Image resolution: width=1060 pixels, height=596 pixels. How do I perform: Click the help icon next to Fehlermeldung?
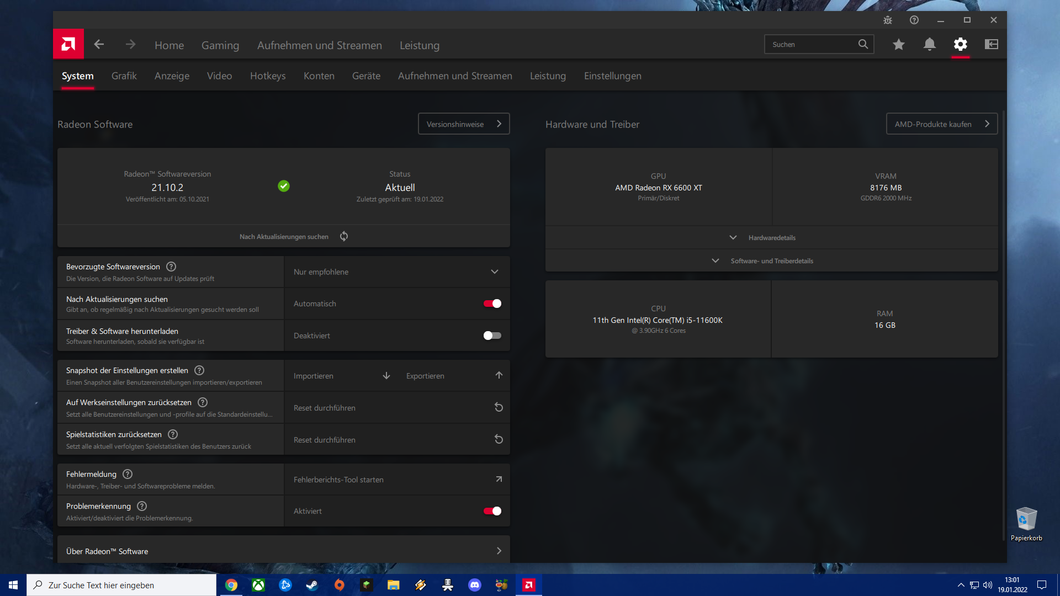point(128,474)
